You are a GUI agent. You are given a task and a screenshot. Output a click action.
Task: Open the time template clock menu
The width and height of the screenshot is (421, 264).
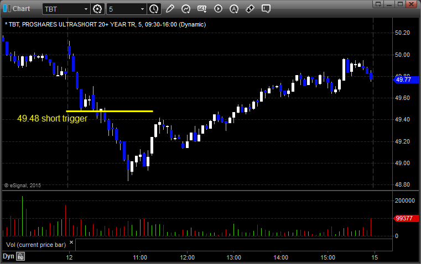click(154, 9)
